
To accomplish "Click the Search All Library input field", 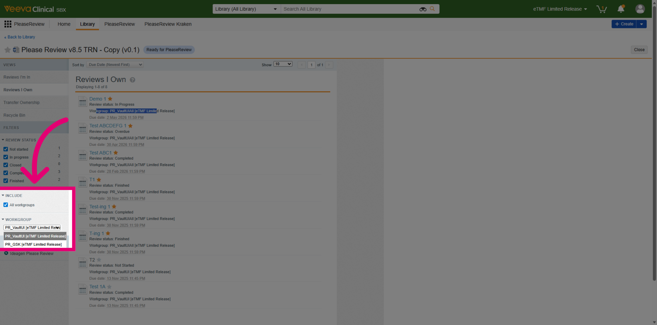I will tap(349, 9).
